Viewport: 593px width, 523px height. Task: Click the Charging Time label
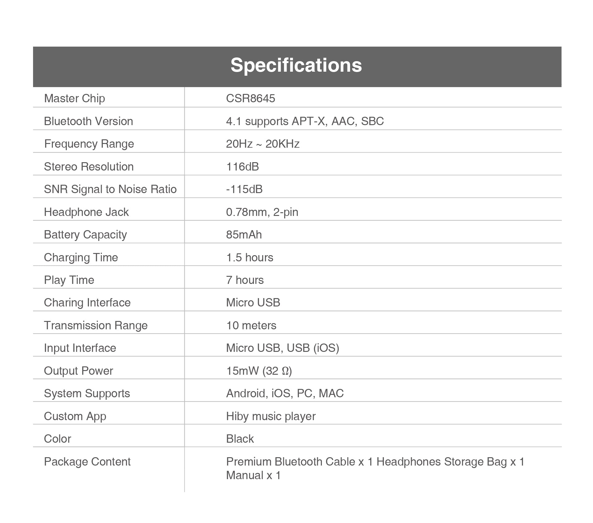pyautogui.click(x=81, y=257)
